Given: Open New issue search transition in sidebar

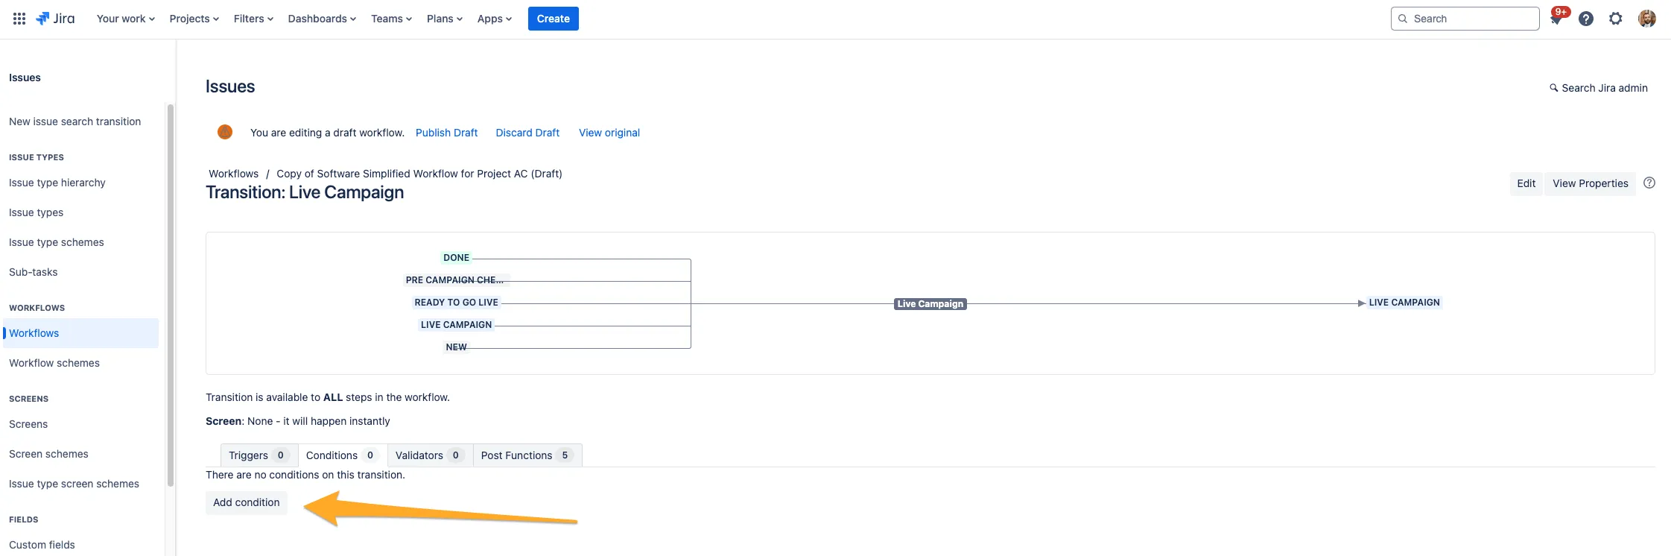Looking at the screenshot, I should 74,121.
